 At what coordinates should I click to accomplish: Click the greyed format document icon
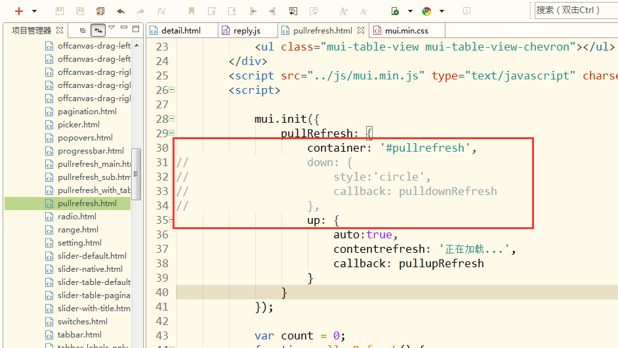coord(314,11)
